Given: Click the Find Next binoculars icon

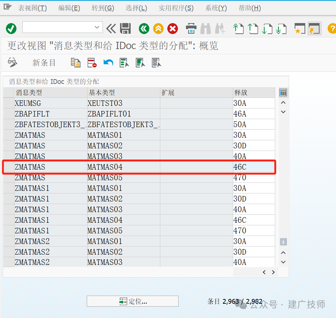Looking at the screenshot, I should [220, 29].
